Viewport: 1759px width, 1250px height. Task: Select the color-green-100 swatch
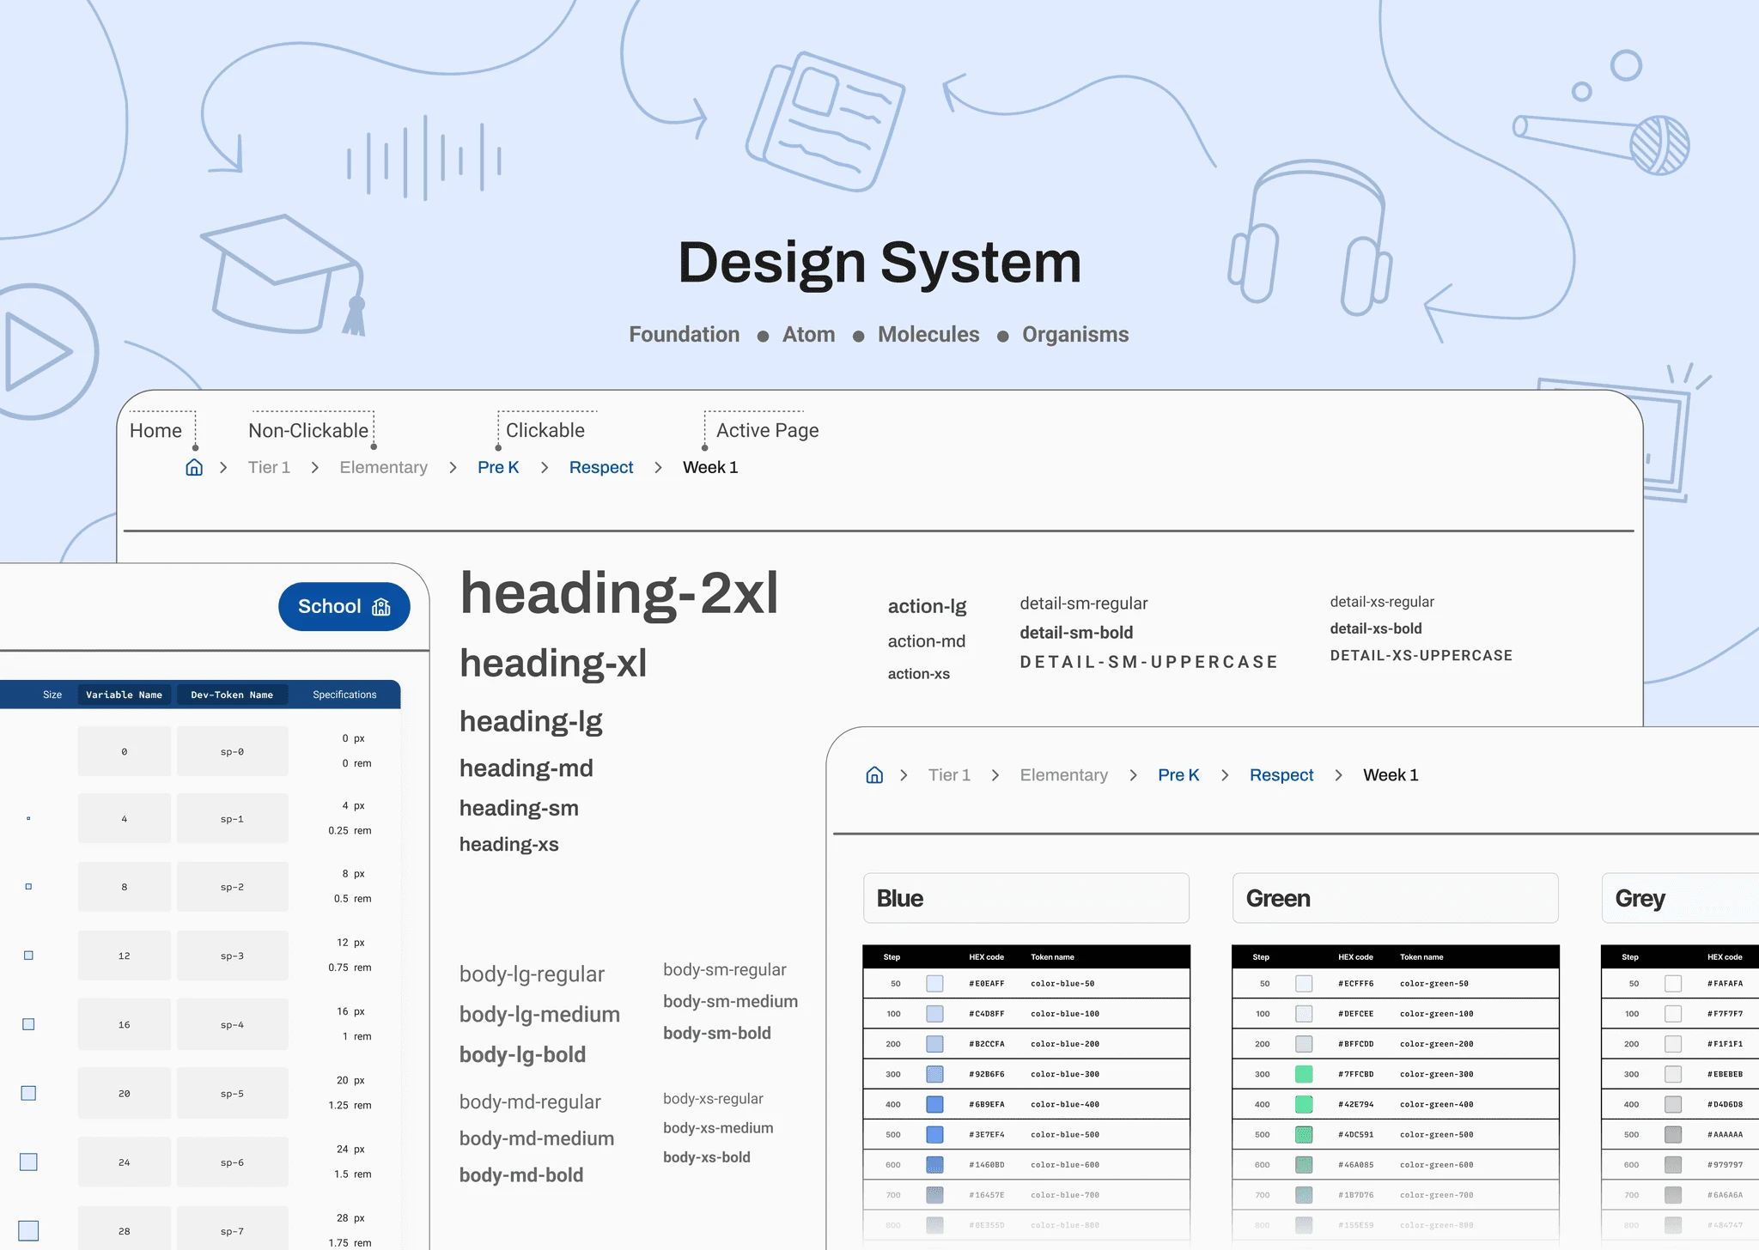(x=1304, y=1014)
